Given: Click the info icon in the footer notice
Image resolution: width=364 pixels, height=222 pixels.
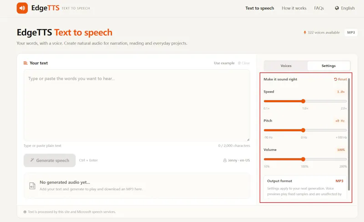Looking at the screenshot, I should tap(25, 212).
